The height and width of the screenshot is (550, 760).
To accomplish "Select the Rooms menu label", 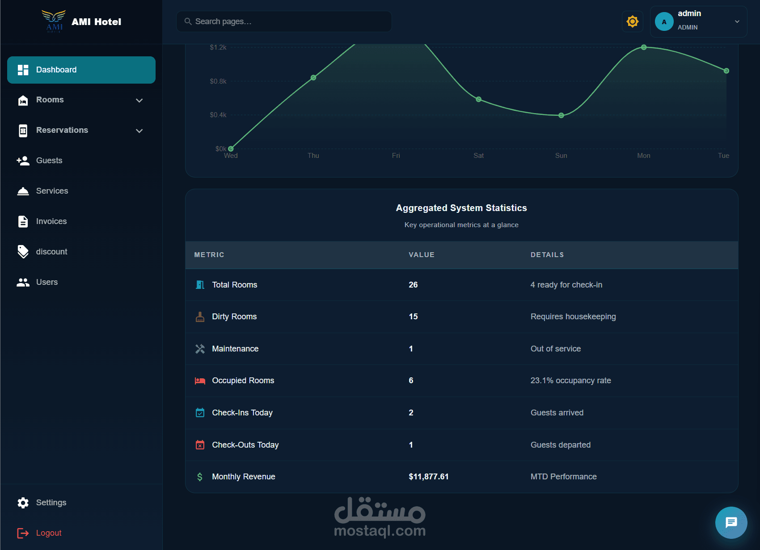I will click(x=50, y=100).
